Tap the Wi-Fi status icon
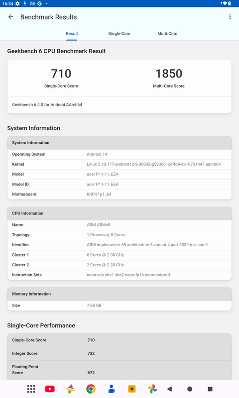This screenshot has height=398, width=239. 224,3
